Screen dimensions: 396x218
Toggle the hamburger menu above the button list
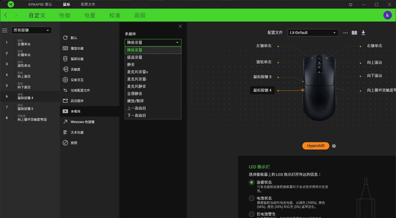point(5,30)
